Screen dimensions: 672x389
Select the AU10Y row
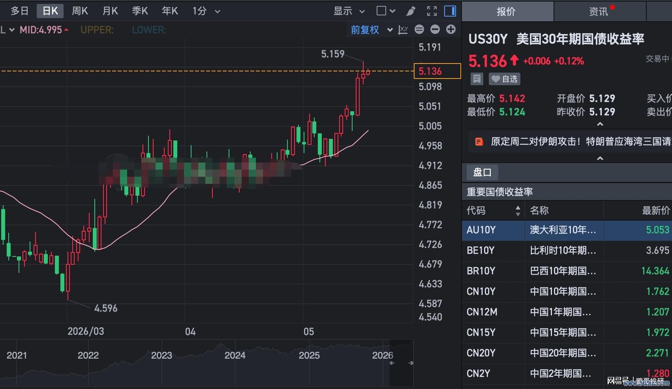(567, 230)
